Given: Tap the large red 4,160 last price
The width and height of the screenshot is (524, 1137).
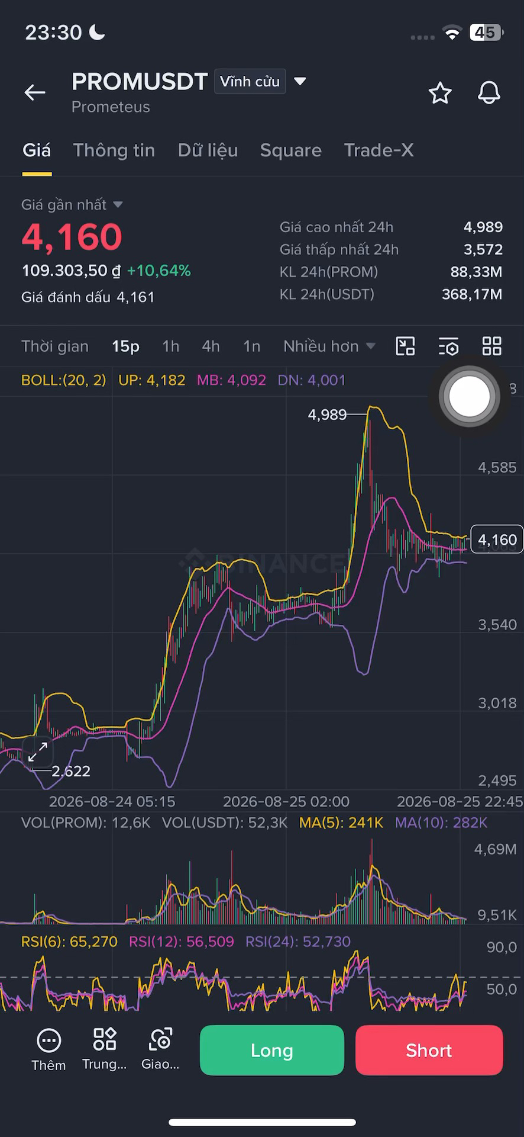Looking at the screenshot, I should [x=72, y=237].
